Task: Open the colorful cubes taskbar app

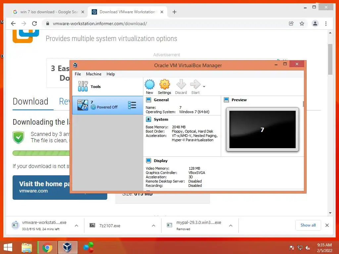Action: click(88, 247)
